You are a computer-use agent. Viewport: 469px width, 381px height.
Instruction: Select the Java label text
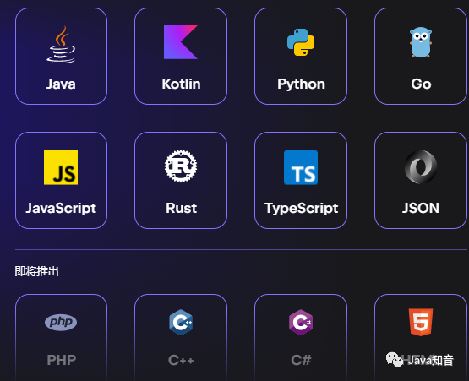point(61,84)
